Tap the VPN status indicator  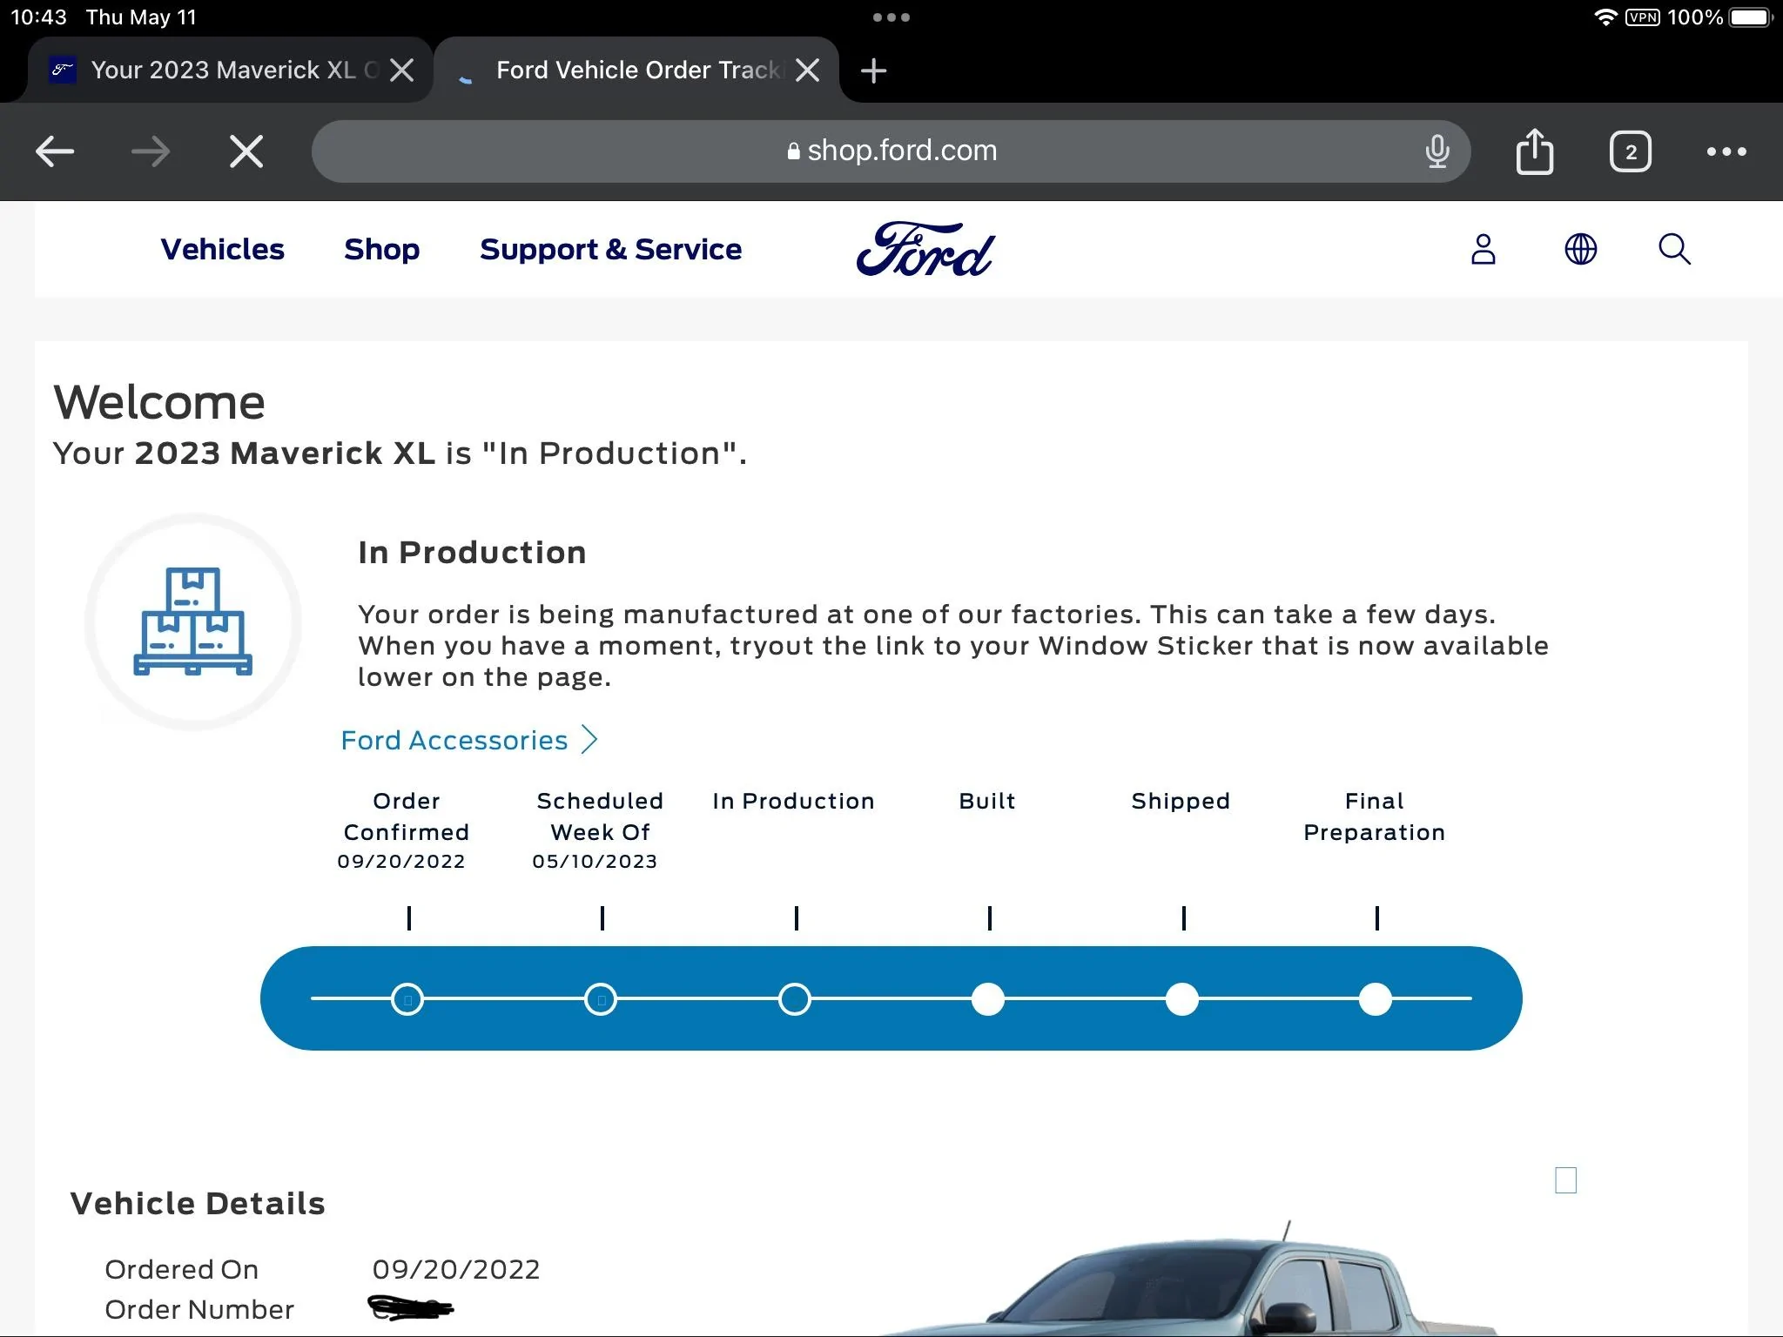click(1643, 17)
